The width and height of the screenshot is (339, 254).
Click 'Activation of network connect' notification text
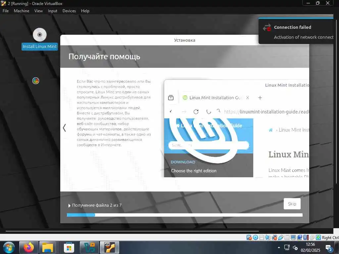304,37
